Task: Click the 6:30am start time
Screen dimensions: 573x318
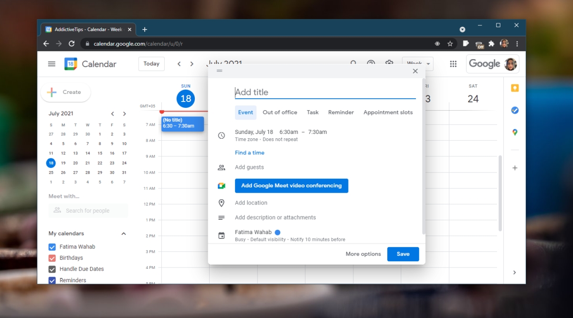Action: click(x=289, y=132)
